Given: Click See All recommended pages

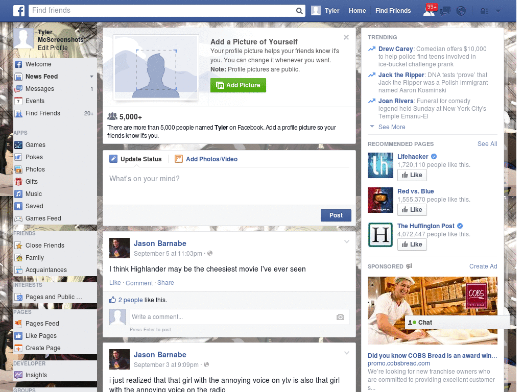Looking at the screenshot, I should coord(487,144).
